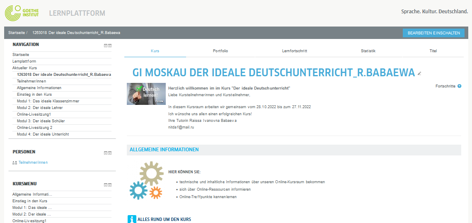Dock the Navigation block to the side
The height and width of the screenshot is (223, 472).
[x=110, y=46]
